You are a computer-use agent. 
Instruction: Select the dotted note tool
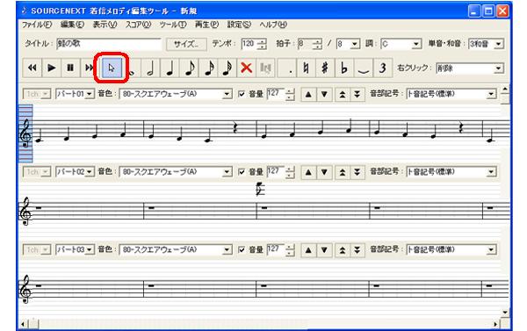287,68
